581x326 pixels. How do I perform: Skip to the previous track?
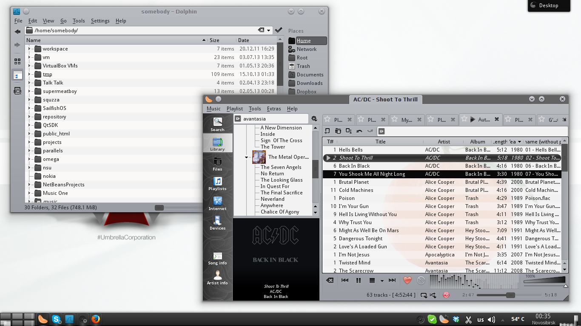coord(345,280)
